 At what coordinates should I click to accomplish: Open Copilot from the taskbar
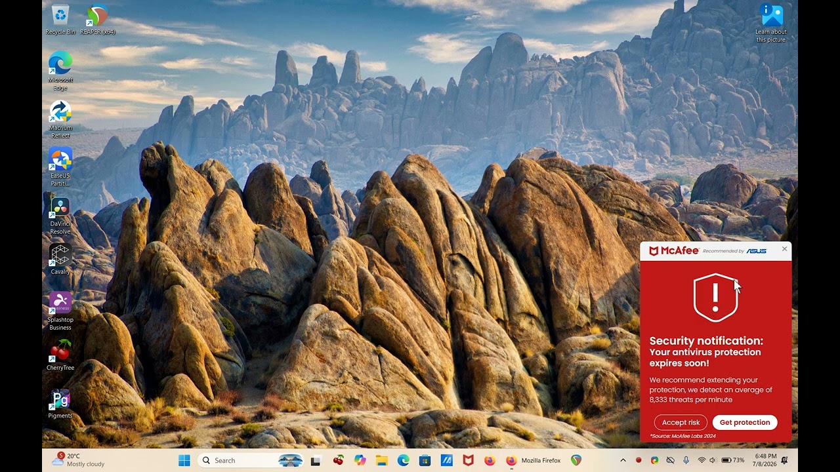coord(360,460)
